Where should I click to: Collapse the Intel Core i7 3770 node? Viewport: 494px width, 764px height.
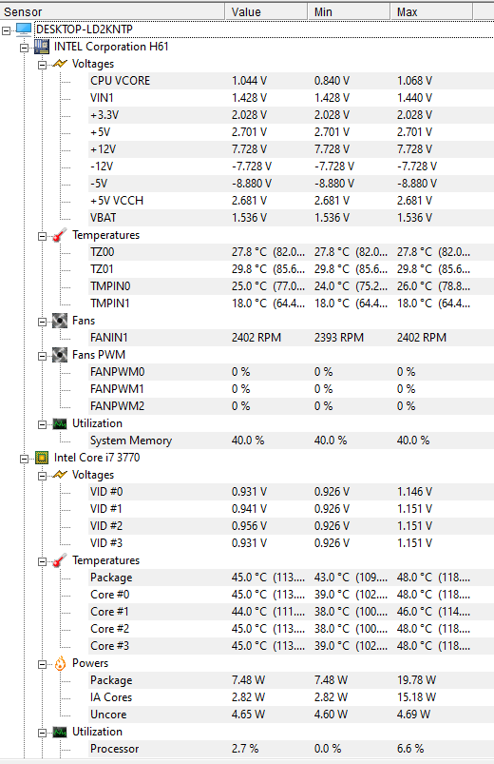pos(25,459)
